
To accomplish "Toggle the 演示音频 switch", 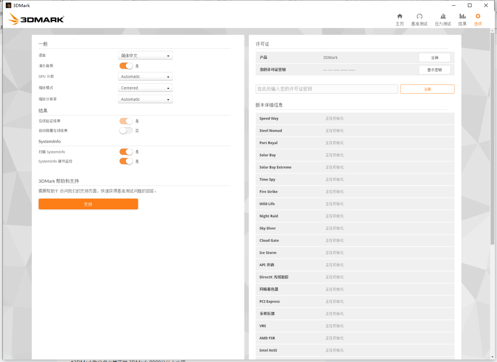I will [126, 66].
